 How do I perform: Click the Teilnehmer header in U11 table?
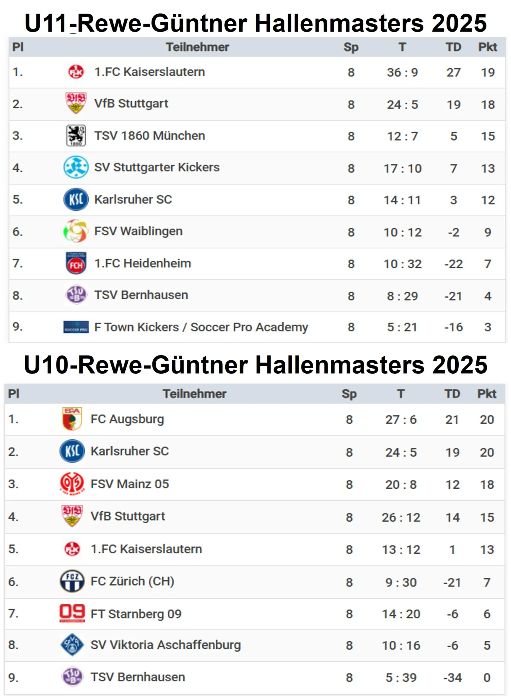(197, 47)
